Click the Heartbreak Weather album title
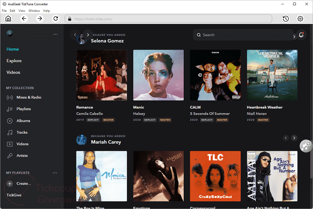The width and height of the screenshot is (313, 209). click(x=265, y=107)
